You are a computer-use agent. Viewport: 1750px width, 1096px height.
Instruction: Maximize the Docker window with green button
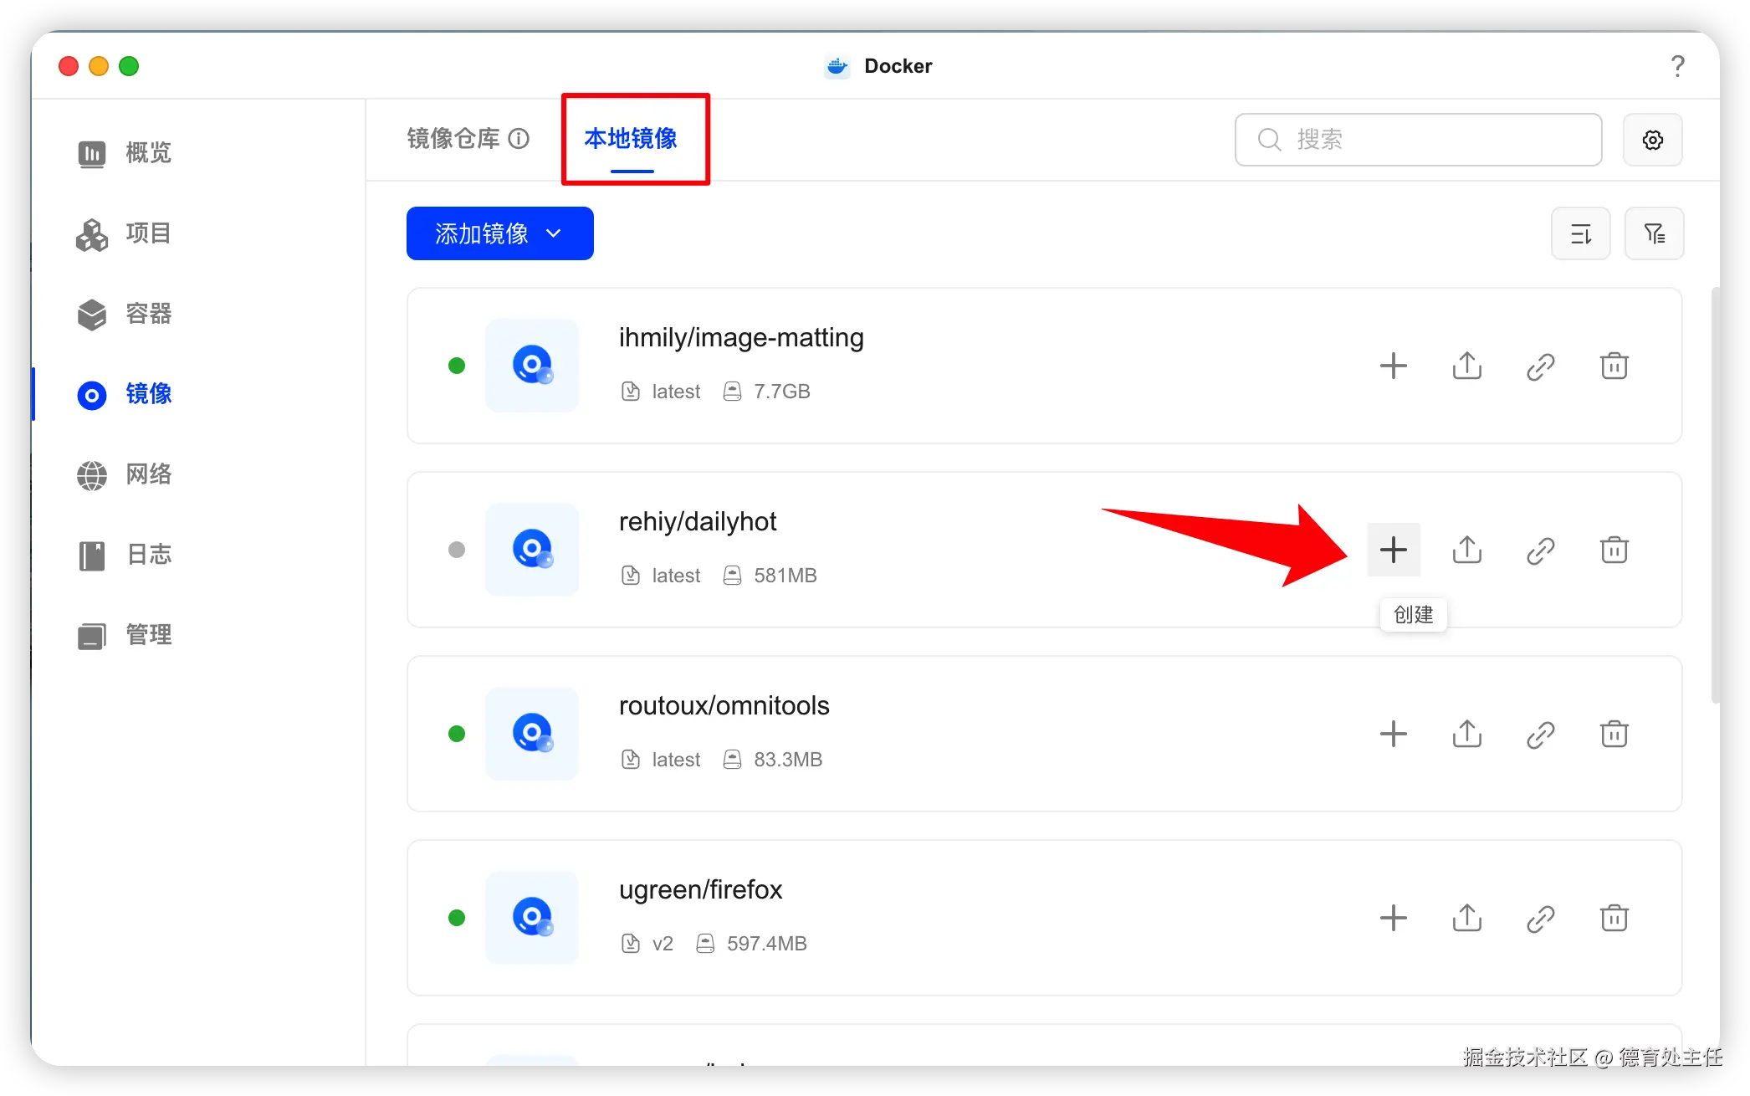[x=129, y=66]
